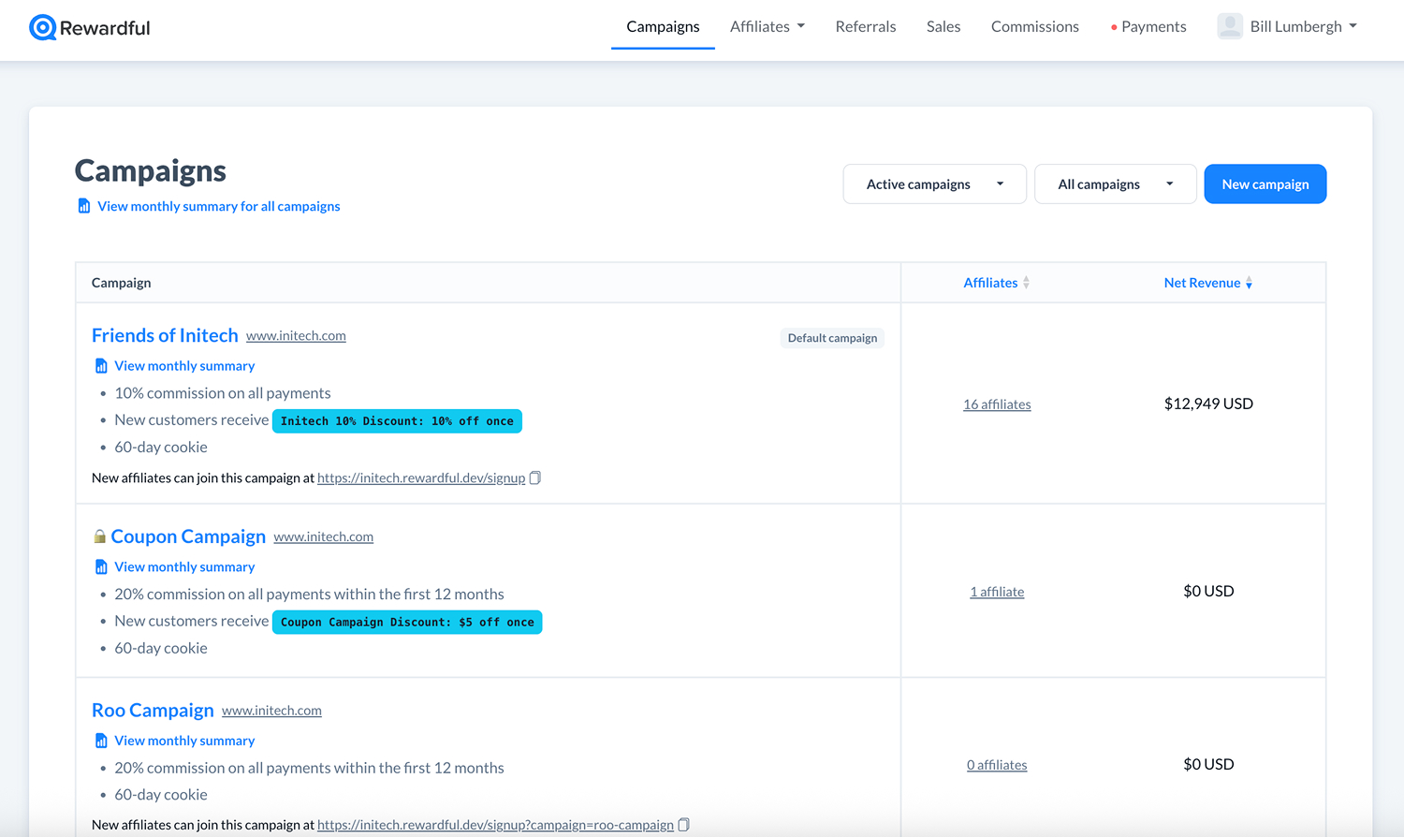
Task: Click Friends of Initech monthly summary icon
Action: (x=101, y=366)
